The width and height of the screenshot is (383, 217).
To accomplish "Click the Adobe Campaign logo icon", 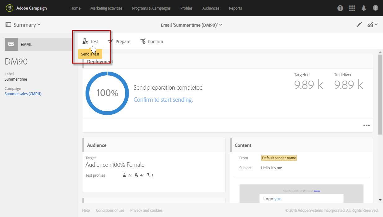I will coord(9,8).
